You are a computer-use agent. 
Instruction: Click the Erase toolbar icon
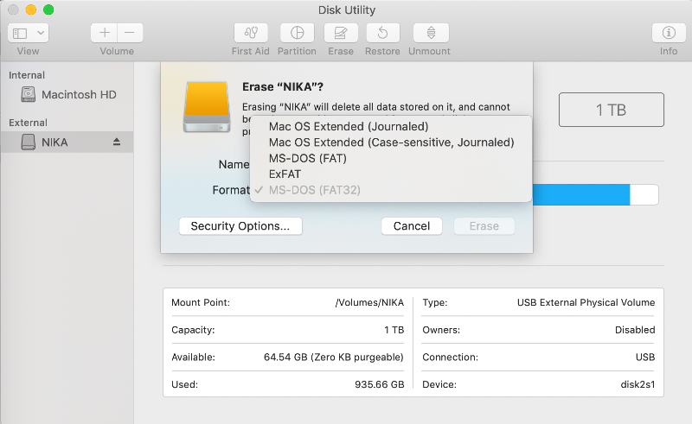[x=341, y=33]
